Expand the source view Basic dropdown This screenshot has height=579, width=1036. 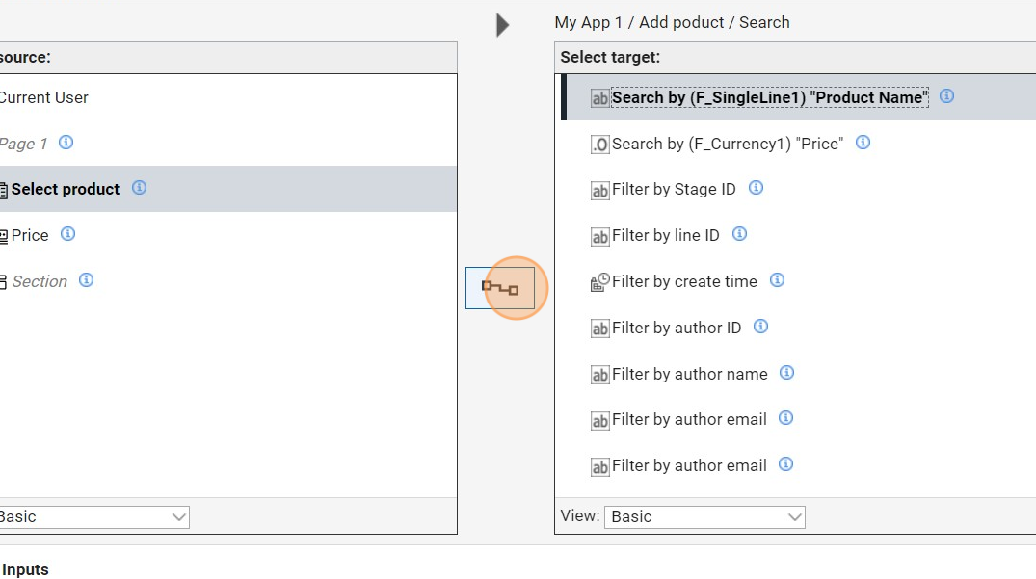pyautogui.click(x=92, y=517)
